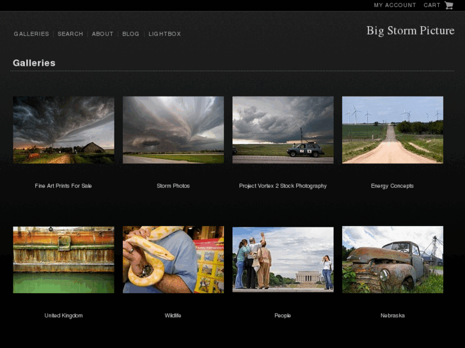Open the Wildlife snake thumbnail
465x348 pixels.
point(173,260)
